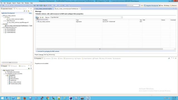Expand the ESQL_App deployed application
Viewport: 178px width, 100px height.
tap(8, 77)
